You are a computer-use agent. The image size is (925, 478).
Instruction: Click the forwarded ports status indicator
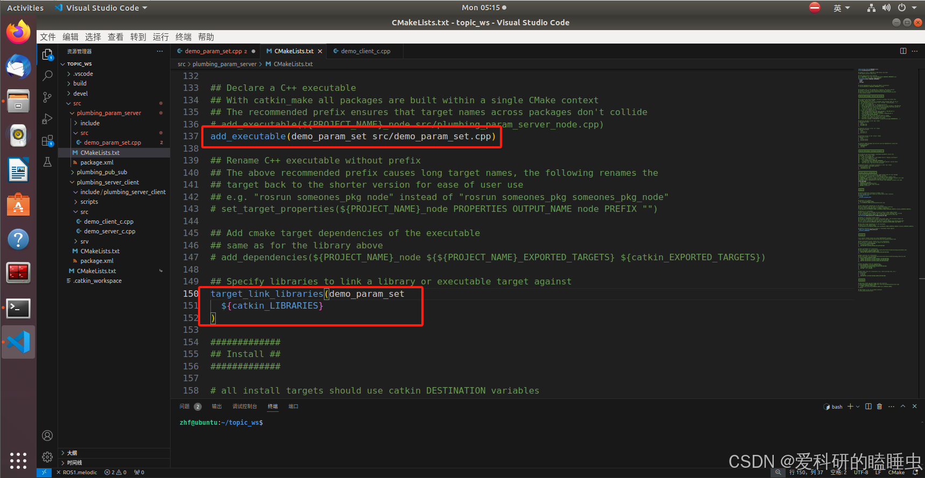coord(139,473)
